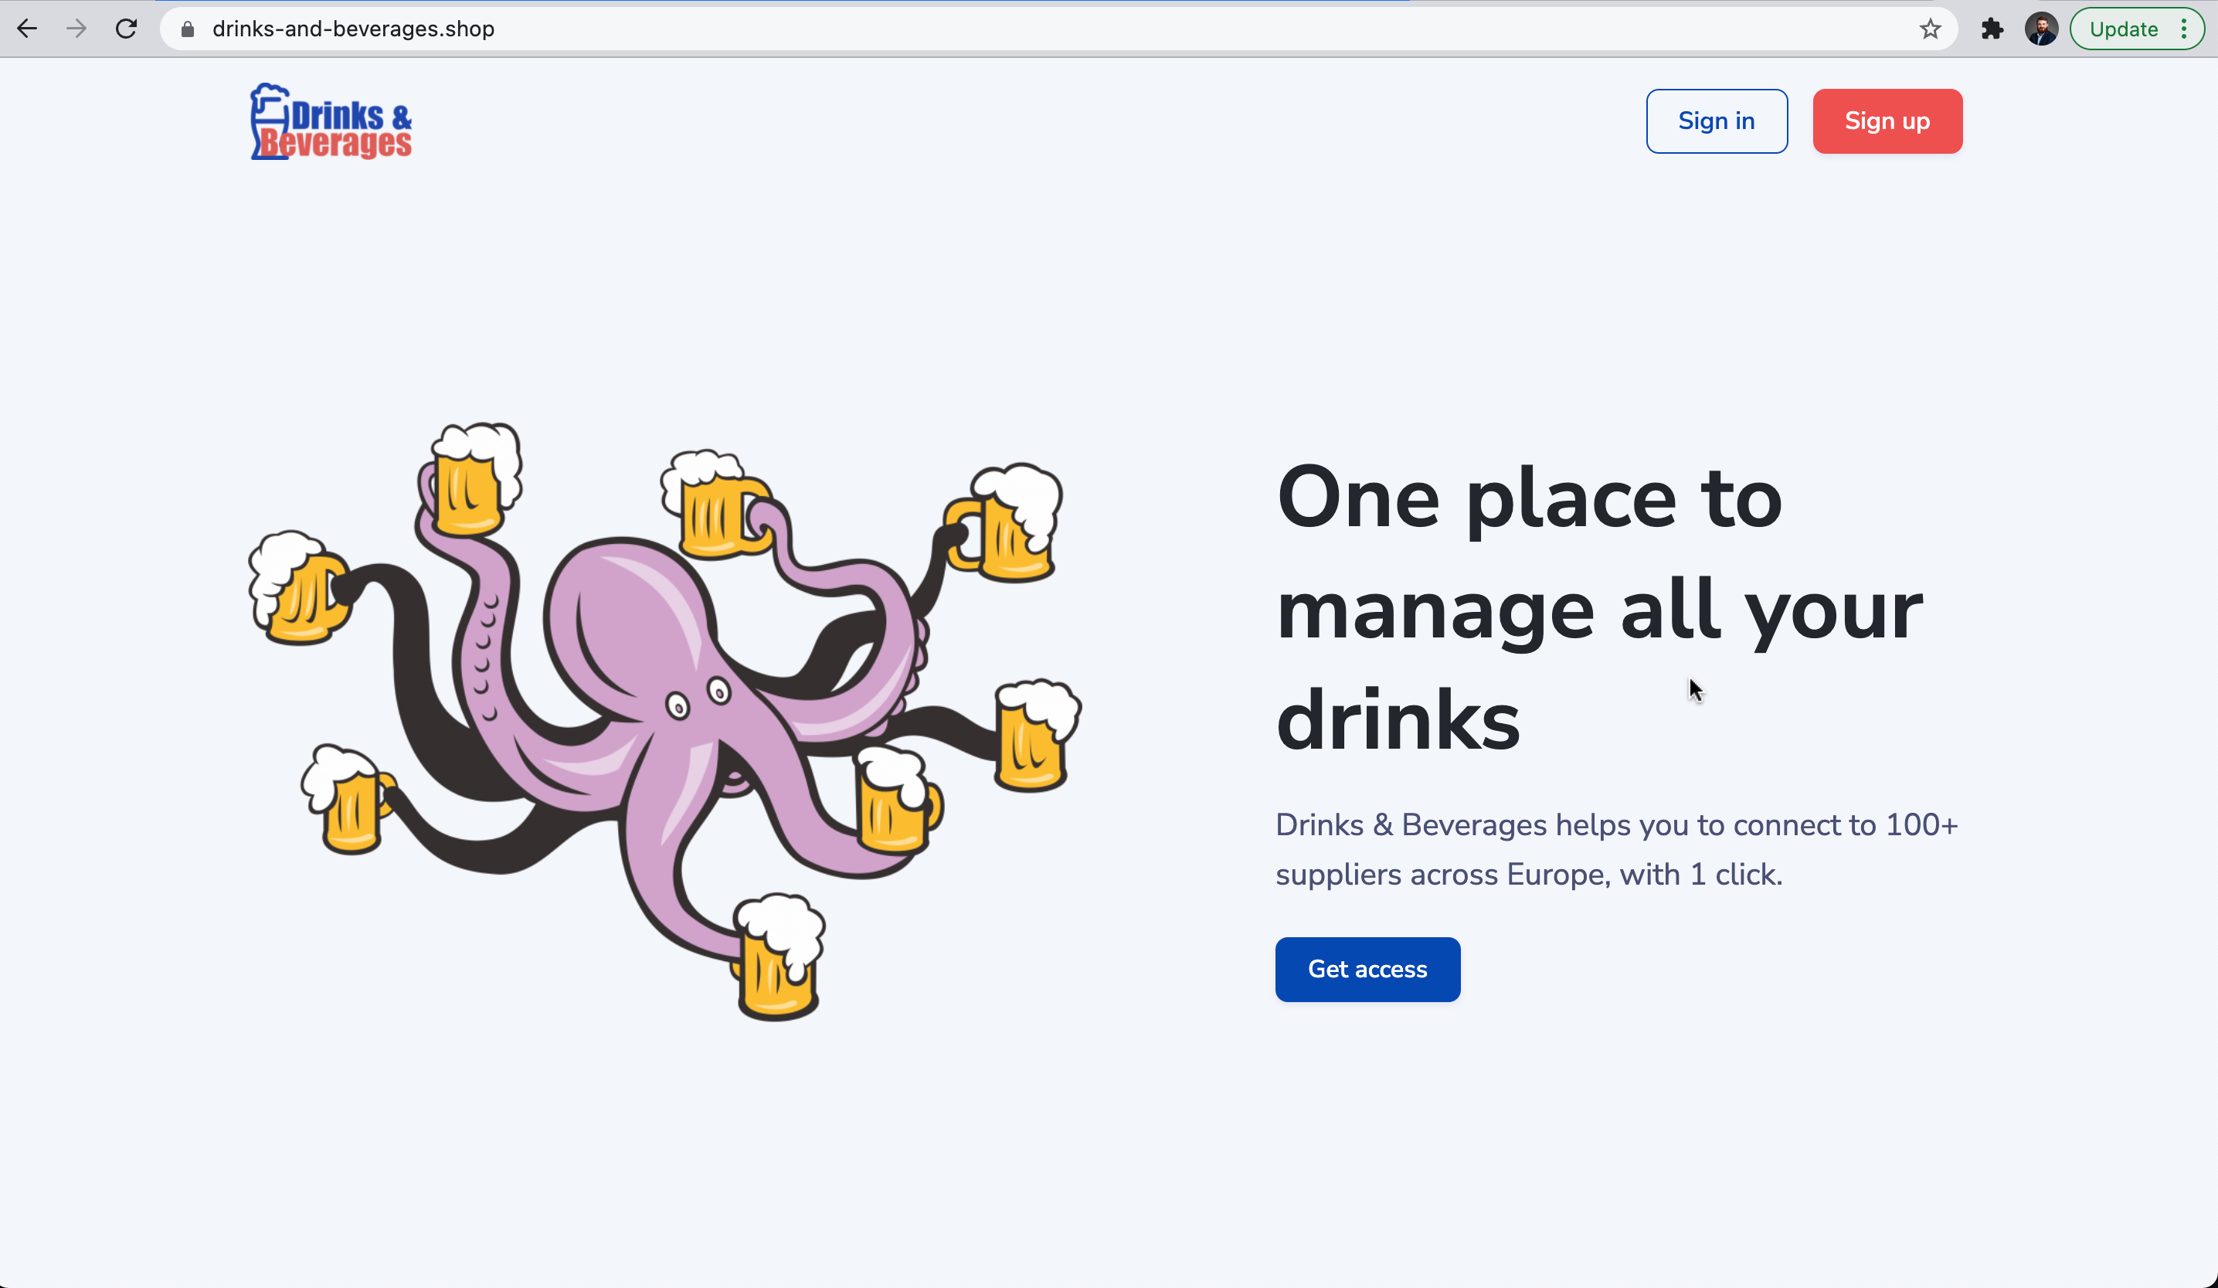The height and width of the screenshot is (1288, 2218).
Task: Open the three-dot Chrome menu
Action: [x=2184, y=29]
